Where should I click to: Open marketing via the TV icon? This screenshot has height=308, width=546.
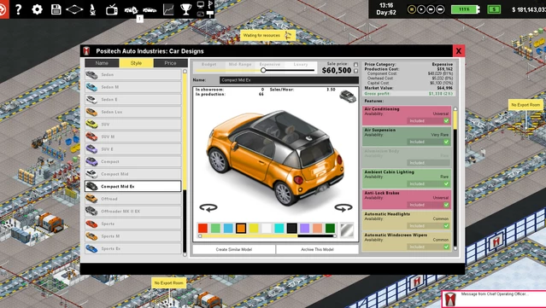coord(112,9)
